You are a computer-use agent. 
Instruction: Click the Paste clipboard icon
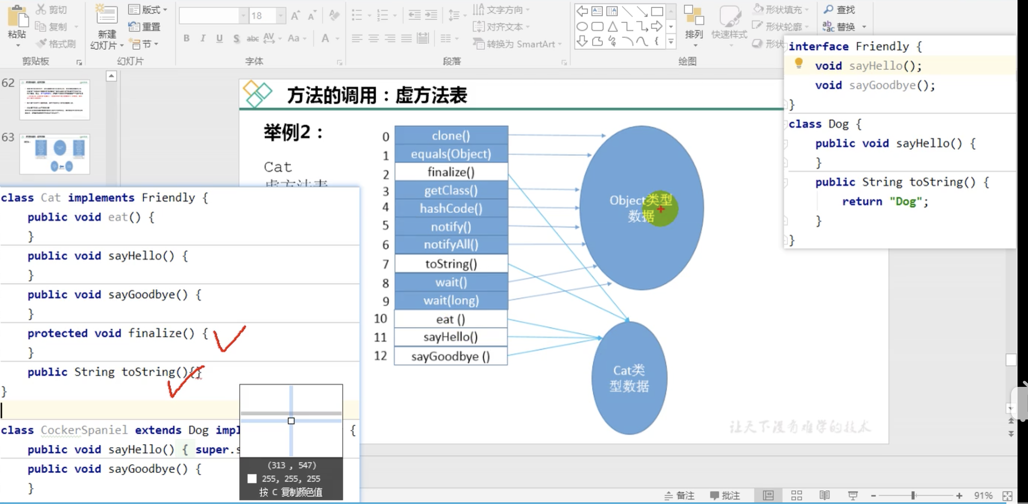point(18,17)
